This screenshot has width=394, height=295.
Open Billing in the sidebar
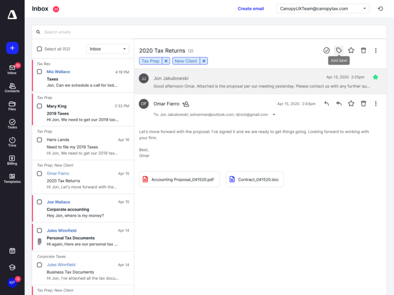click(x=12, y=160)
